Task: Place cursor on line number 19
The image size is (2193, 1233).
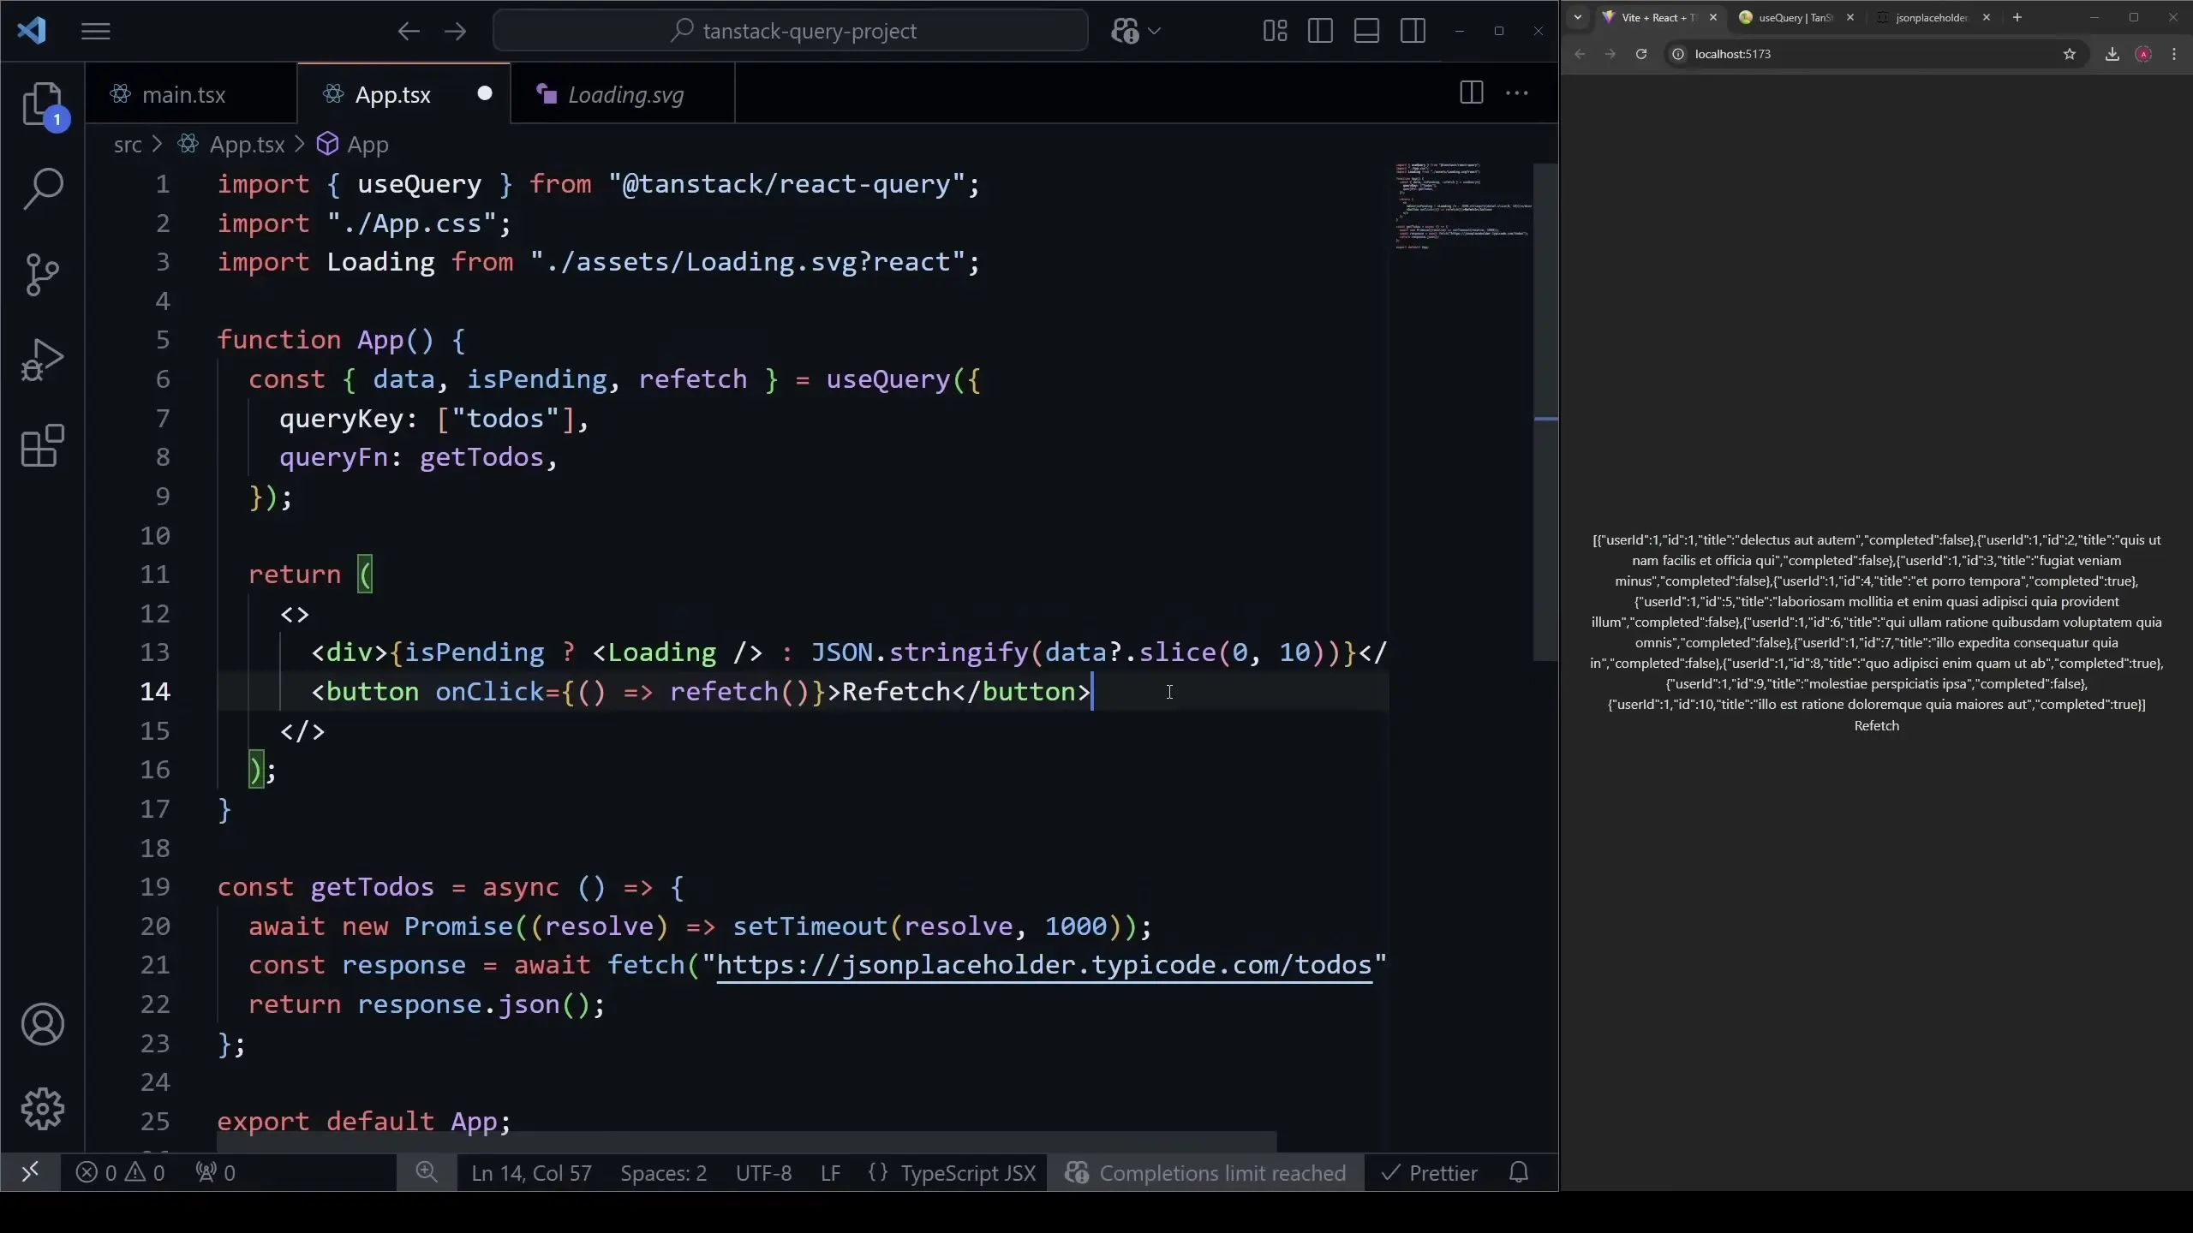Action: [x=155, y=887]
